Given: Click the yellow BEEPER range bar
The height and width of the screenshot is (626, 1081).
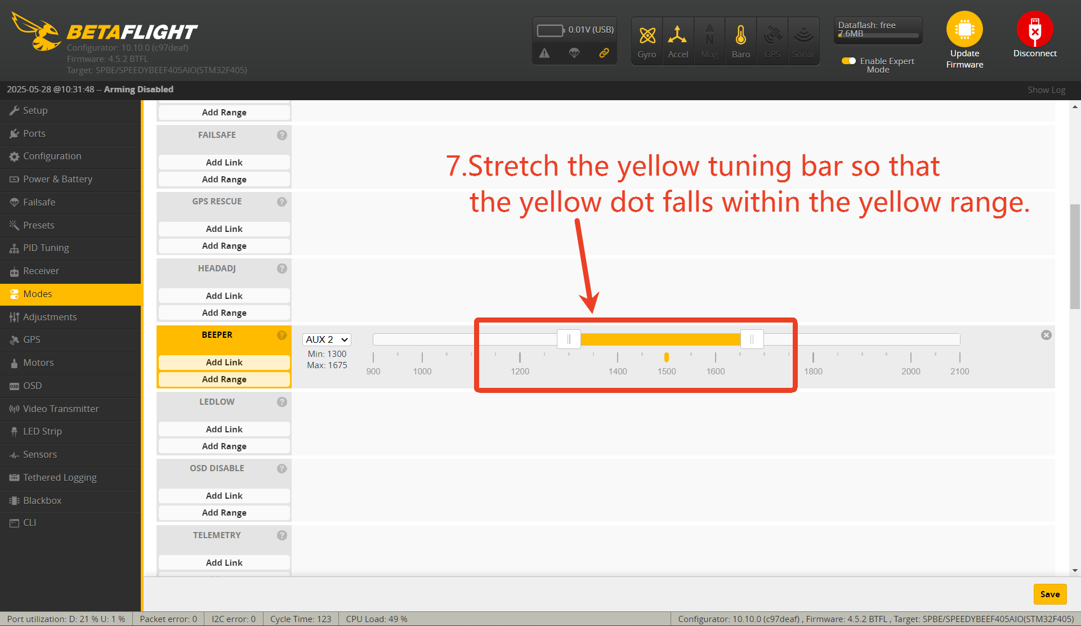Looking at the screenshot, I should pos(660,339).
